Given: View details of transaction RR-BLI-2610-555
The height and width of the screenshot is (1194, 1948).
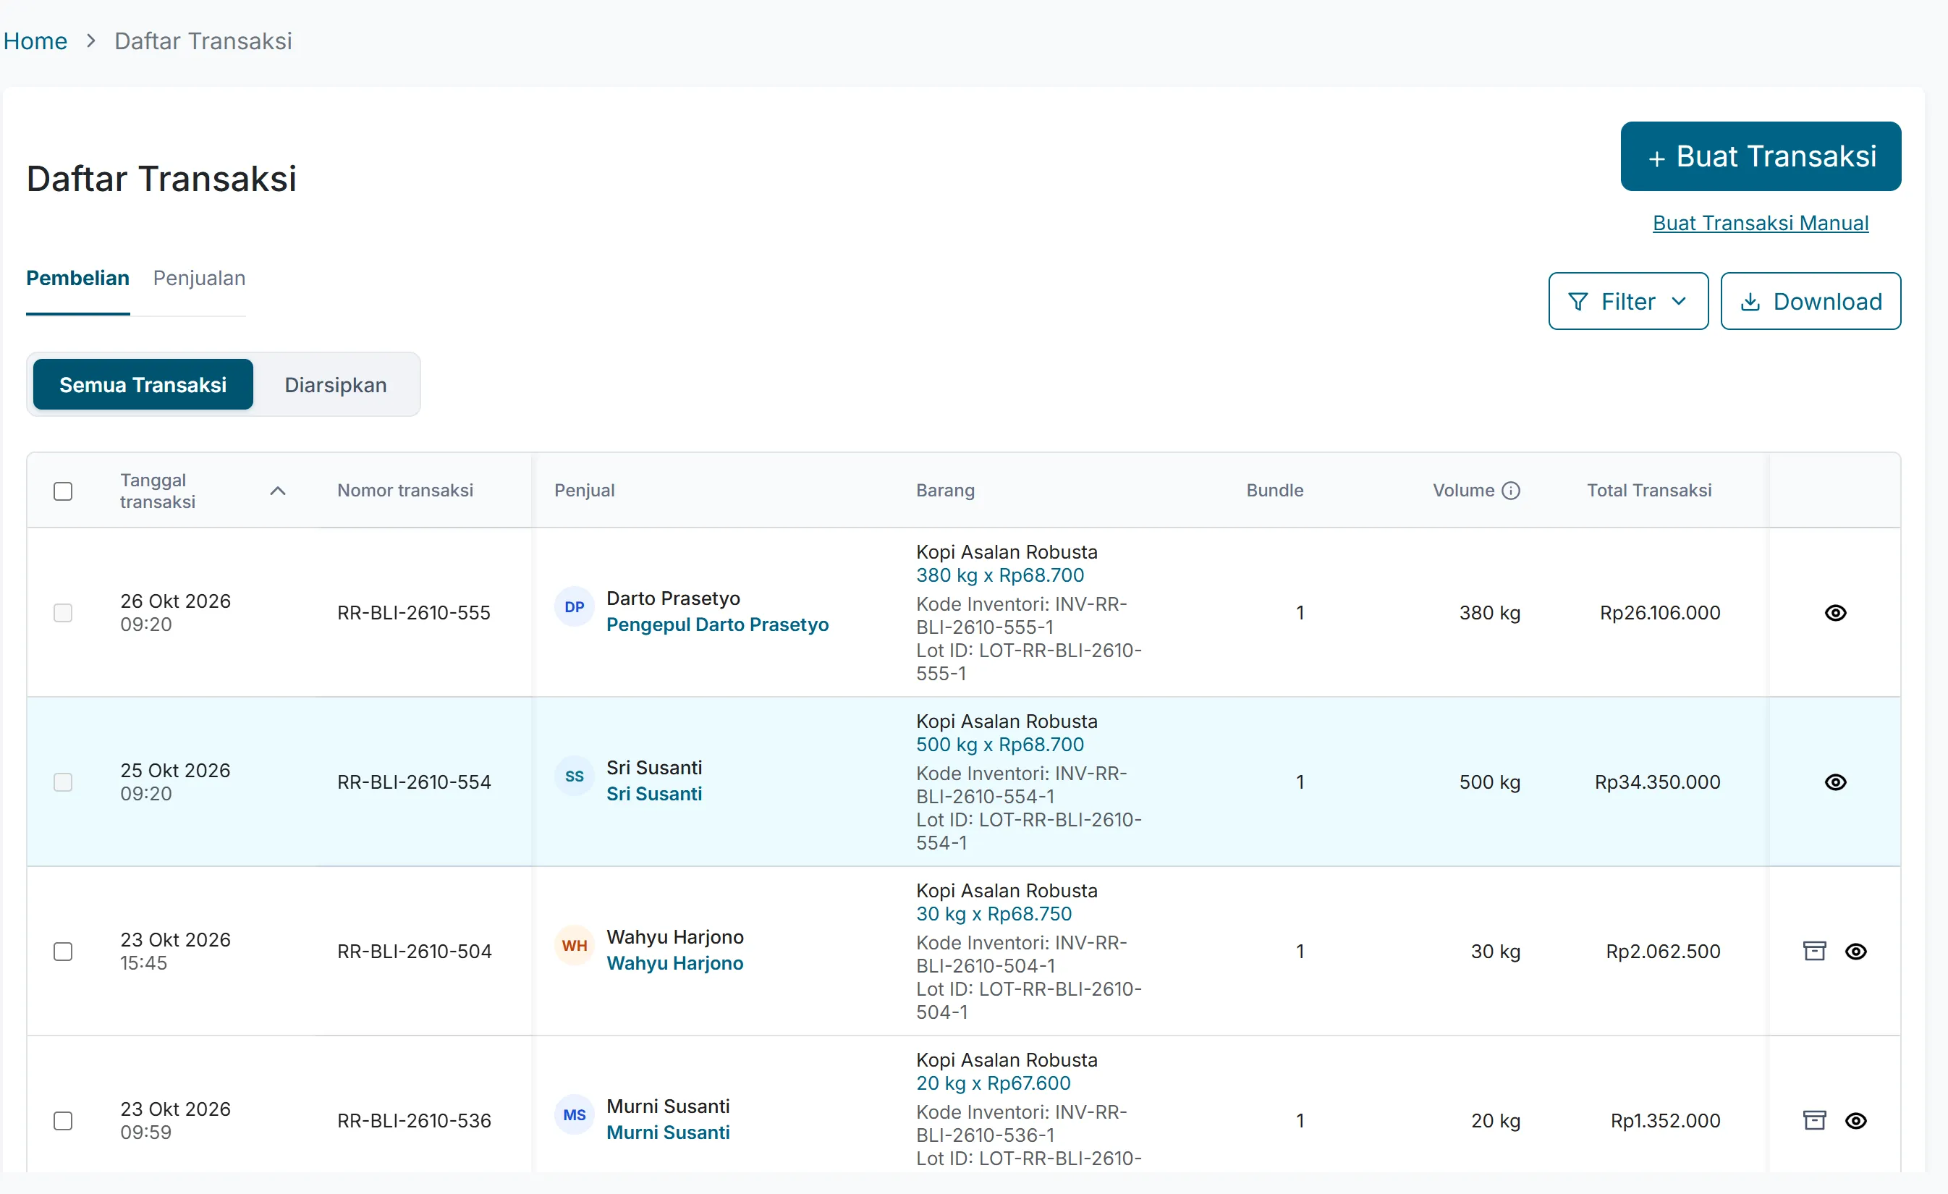Looking at the screenshot, I should [x=1835, y=613].
